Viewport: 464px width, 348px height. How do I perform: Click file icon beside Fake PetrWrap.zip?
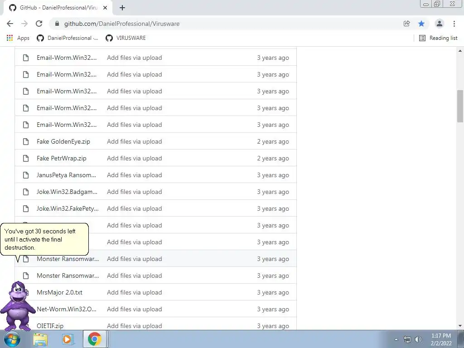(x=26, y=158)
